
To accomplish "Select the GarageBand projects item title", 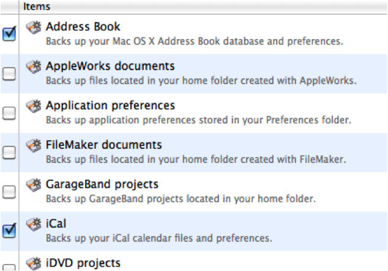I will [102, 184].
